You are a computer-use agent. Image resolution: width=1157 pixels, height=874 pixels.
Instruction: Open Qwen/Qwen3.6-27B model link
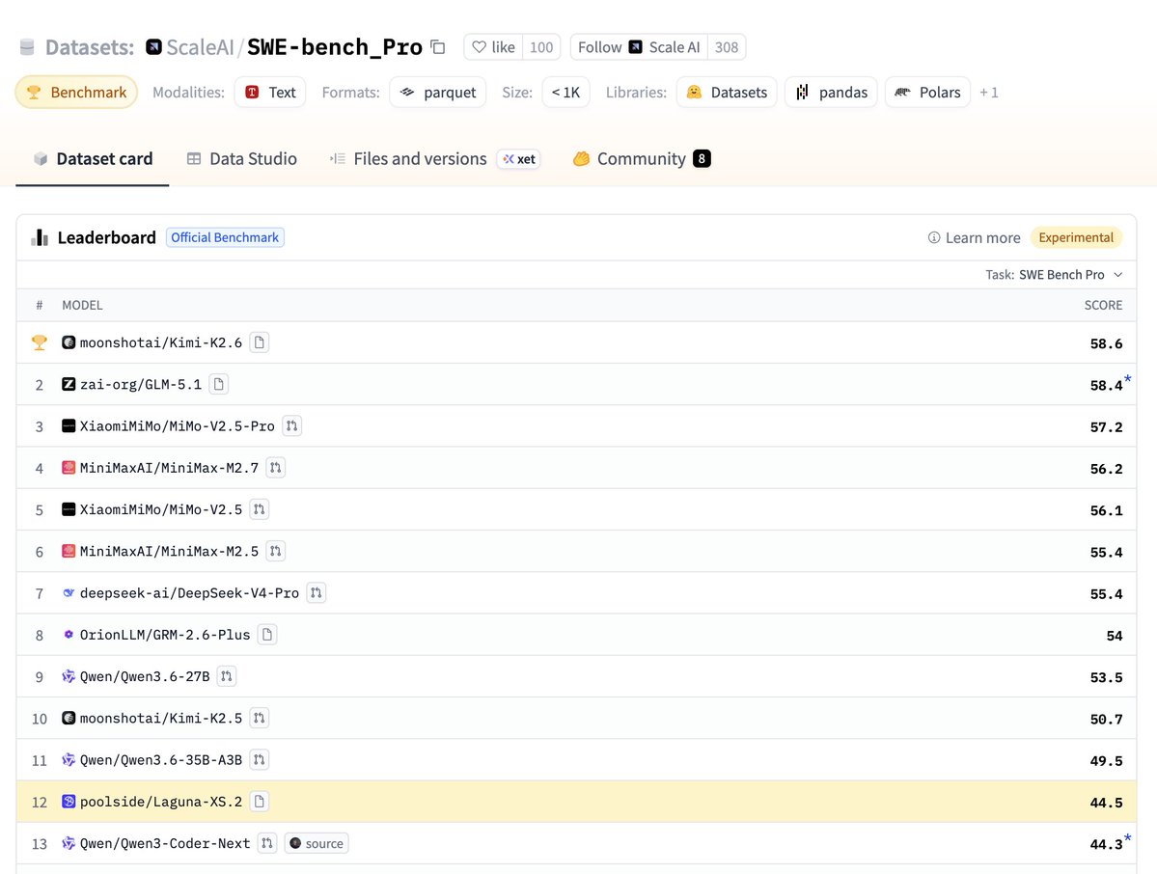click(145, 676)
